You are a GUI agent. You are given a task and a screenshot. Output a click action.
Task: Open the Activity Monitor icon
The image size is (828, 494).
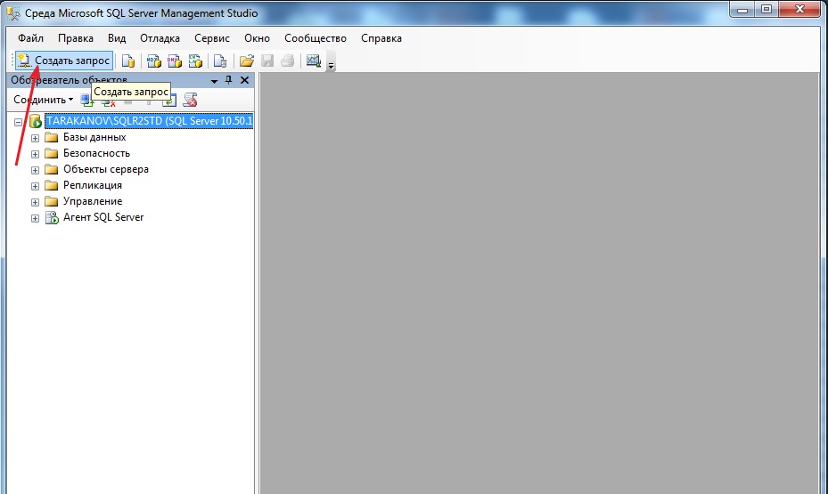pyautogui.click(x=314, y=61)
